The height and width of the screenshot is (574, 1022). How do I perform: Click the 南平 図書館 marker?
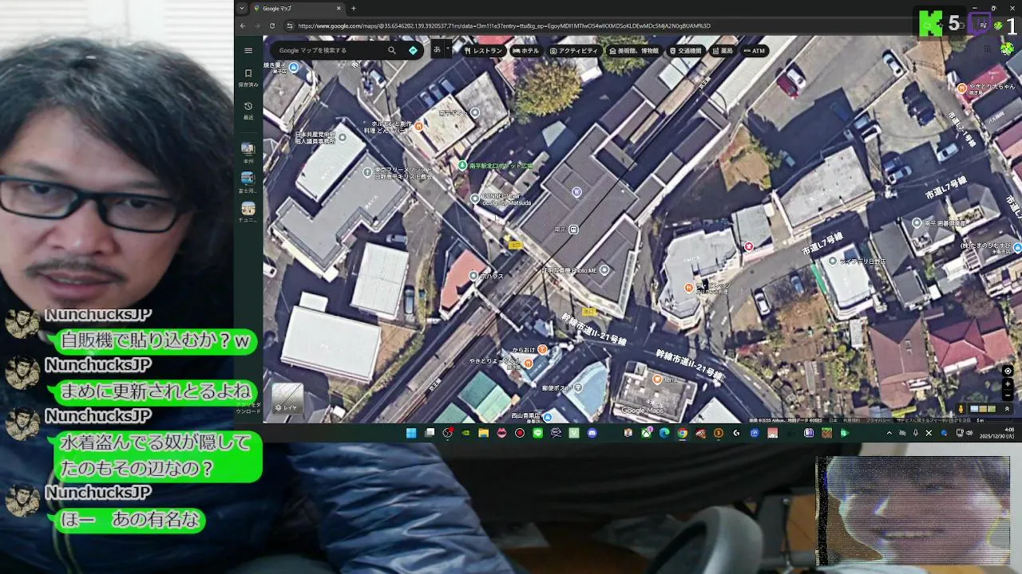click(917, 224)
